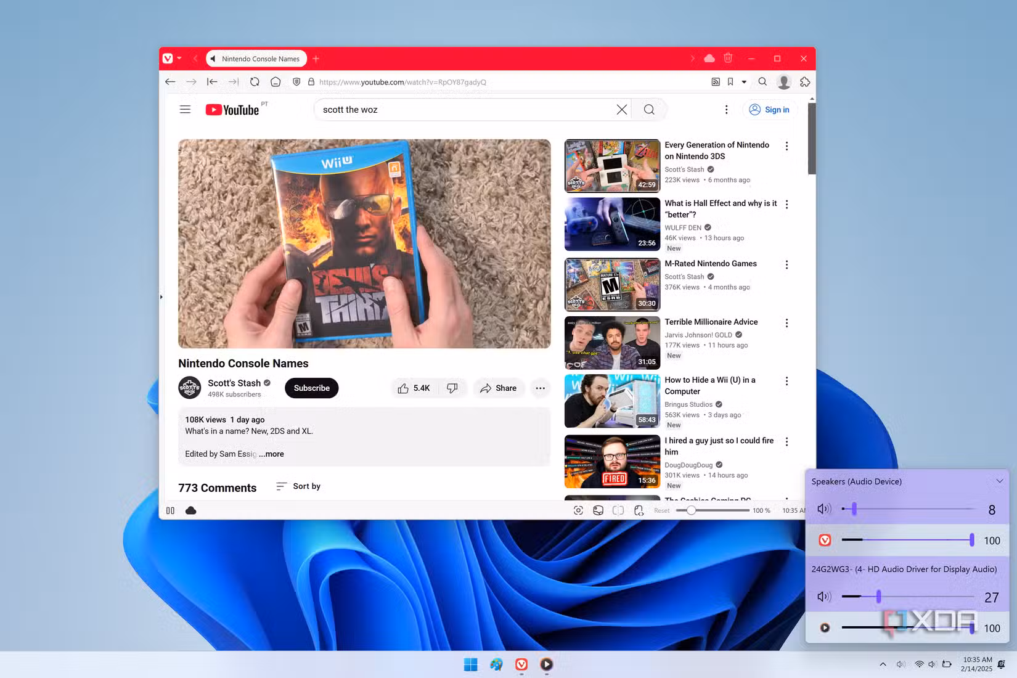Clear the YouTube search text with X
This screenshot has width=1017, height=678.
pyautogui.click(x=622, y=109)
